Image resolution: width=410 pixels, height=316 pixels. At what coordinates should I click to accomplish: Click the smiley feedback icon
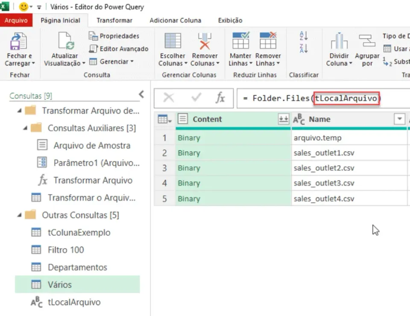23,7
